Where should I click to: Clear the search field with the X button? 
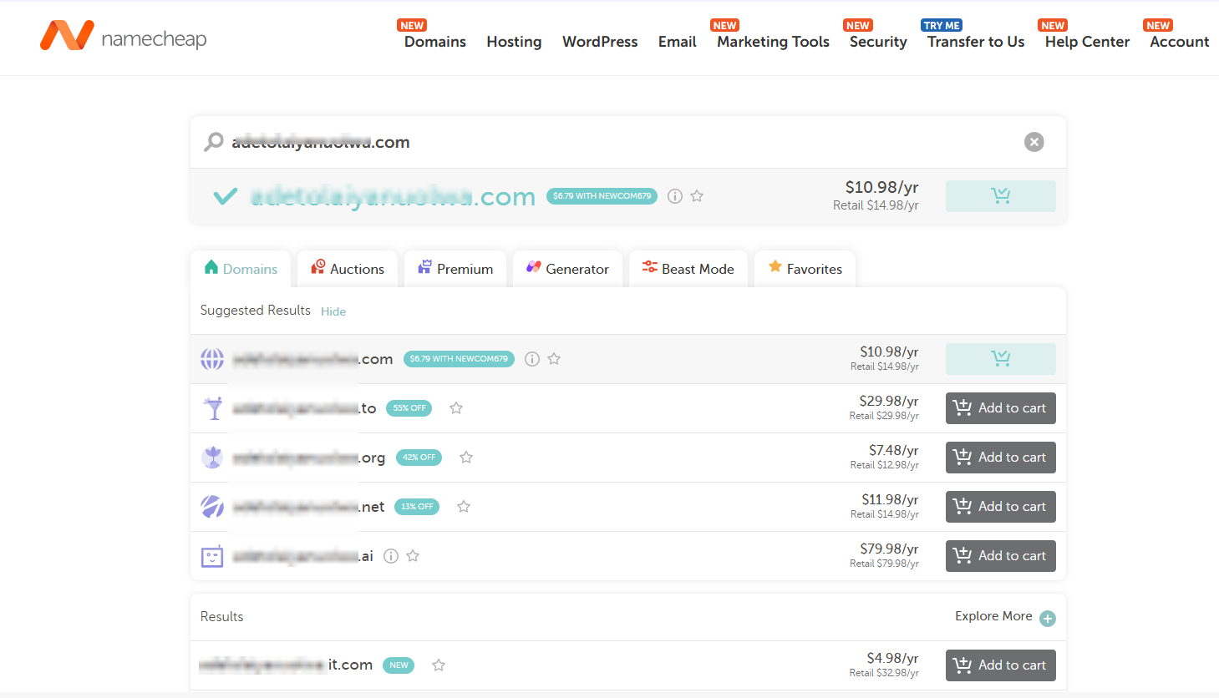1034,141
